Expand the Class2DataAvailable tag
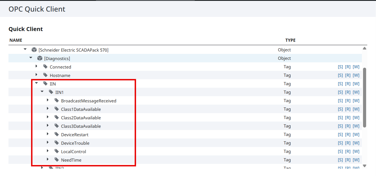 coord(48,117)
